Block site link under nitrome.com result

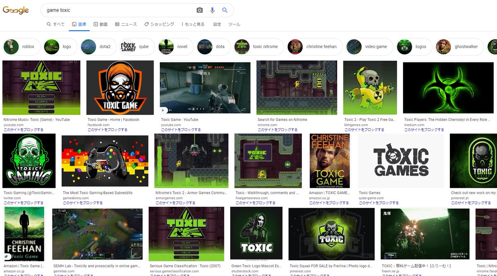pos(277,130)
